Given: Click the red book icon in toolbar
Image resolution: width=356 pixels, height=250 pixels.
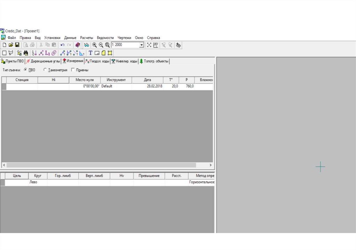Looking at the screenshot, I should click(x=78, y=45).
